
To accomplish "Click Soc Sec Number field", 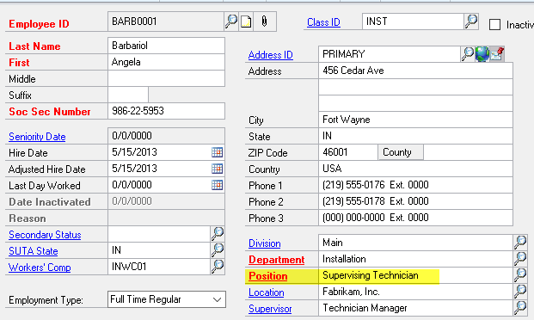I will pos(167,111).
